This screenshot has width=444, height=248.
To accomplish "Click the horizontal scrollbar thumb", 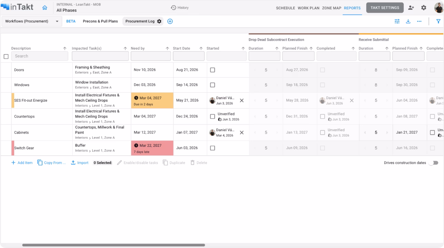I will tap(113, 245).
